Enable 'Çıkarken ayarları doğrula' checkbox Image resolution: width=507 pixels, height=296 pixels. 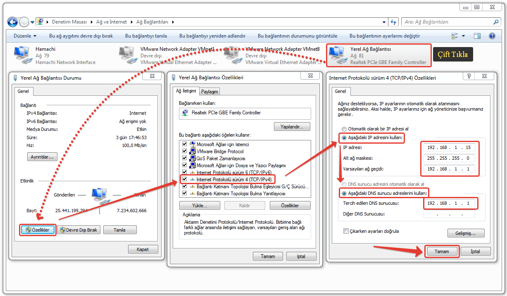pyautogui.click(x=346, y=231)
